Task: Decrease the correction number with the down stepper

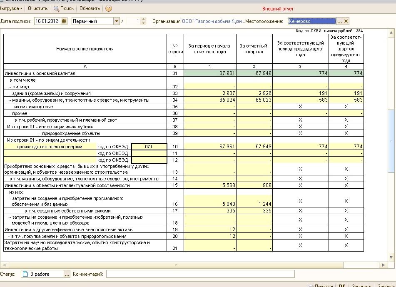Action: [143, 23]
